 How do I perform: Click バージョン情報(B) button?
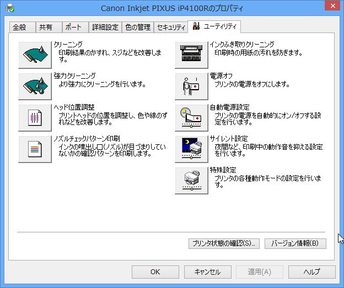coord(295,243)
